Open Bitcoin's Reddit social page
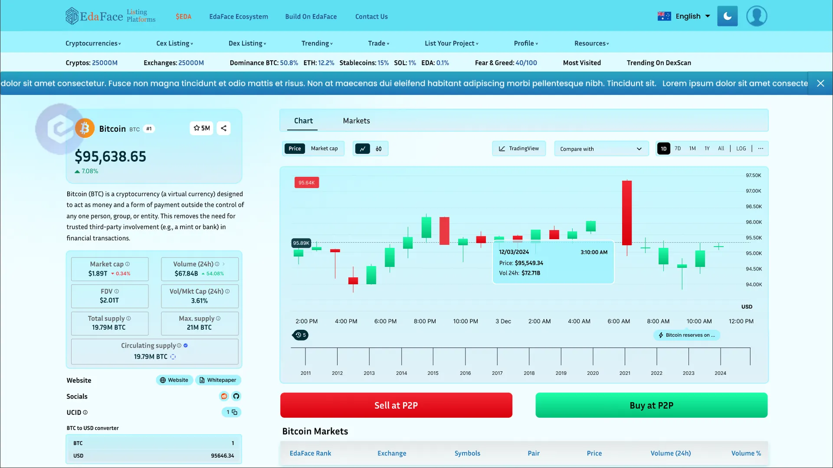The width and height of the screenshot is (833, 468). click(x=223, y=396)
